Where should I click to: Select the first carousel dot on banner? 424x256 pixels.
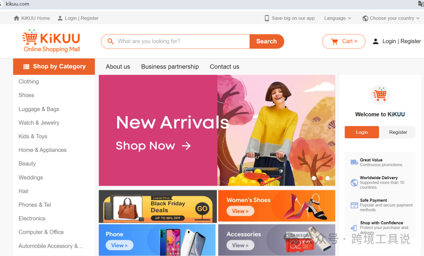coord(314,178)
